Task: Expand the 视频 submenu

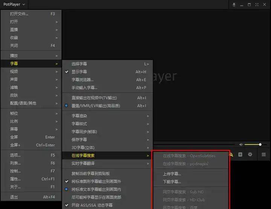Action: click(31, 72)
